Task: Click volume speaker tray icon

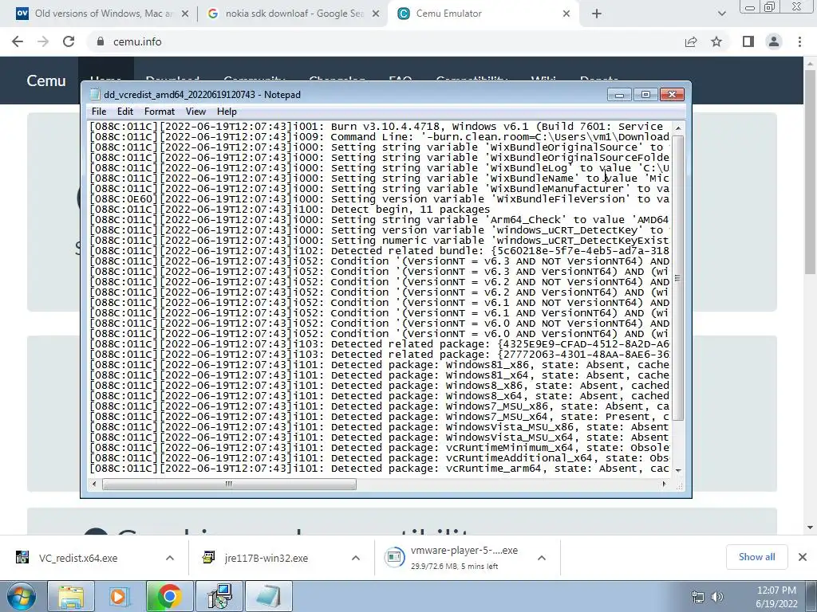Action: click(x=717, y=597)
